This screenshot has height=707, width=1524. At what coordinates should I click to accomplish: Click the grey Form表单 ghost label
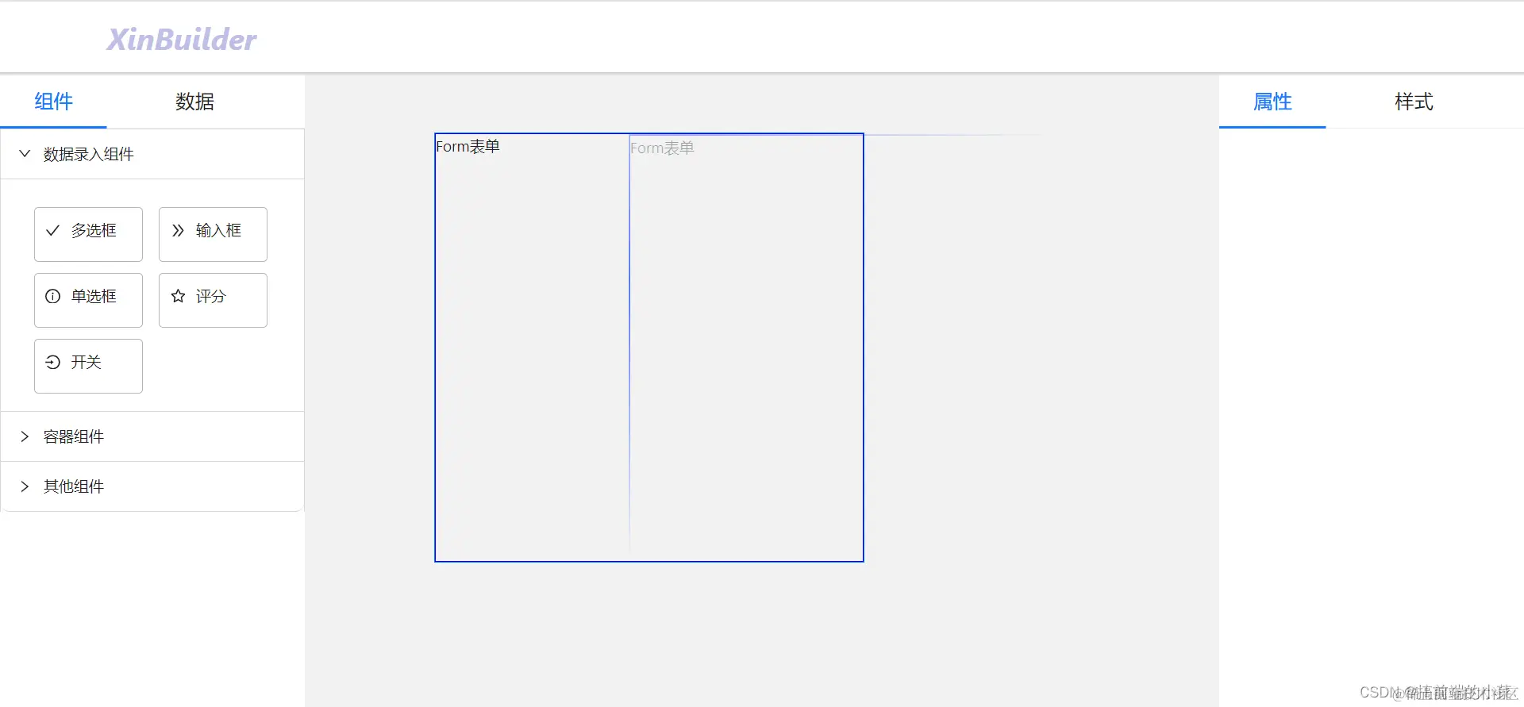pyautogui.click(x=662, y=148)
